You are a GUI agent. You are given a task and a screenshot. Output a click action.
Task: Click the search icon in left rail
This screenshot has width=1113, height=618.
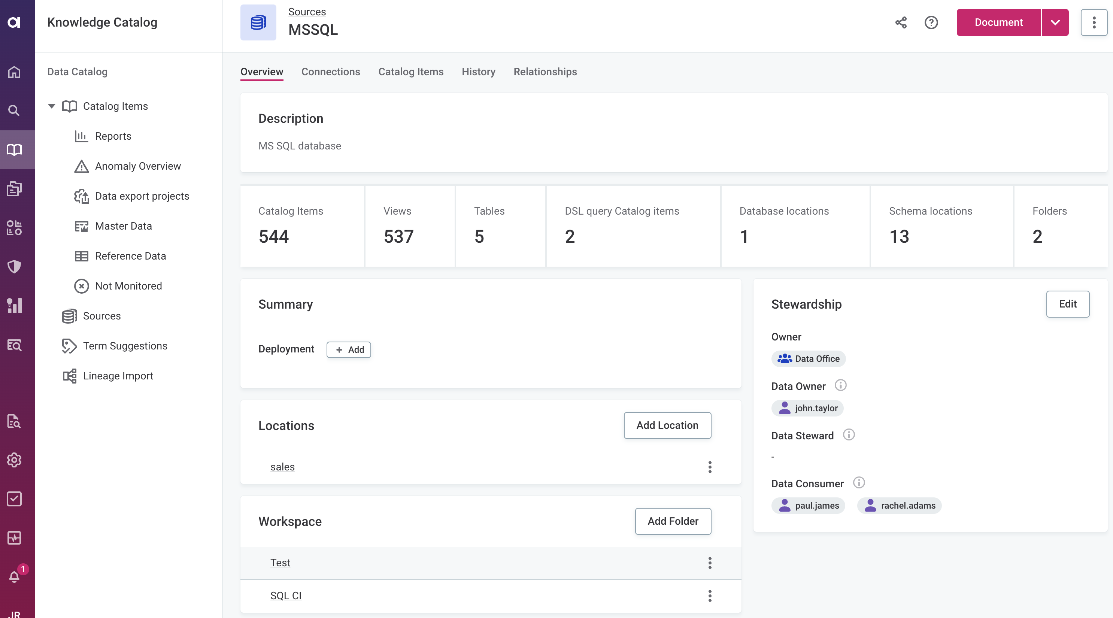click(x=14, y=110)
